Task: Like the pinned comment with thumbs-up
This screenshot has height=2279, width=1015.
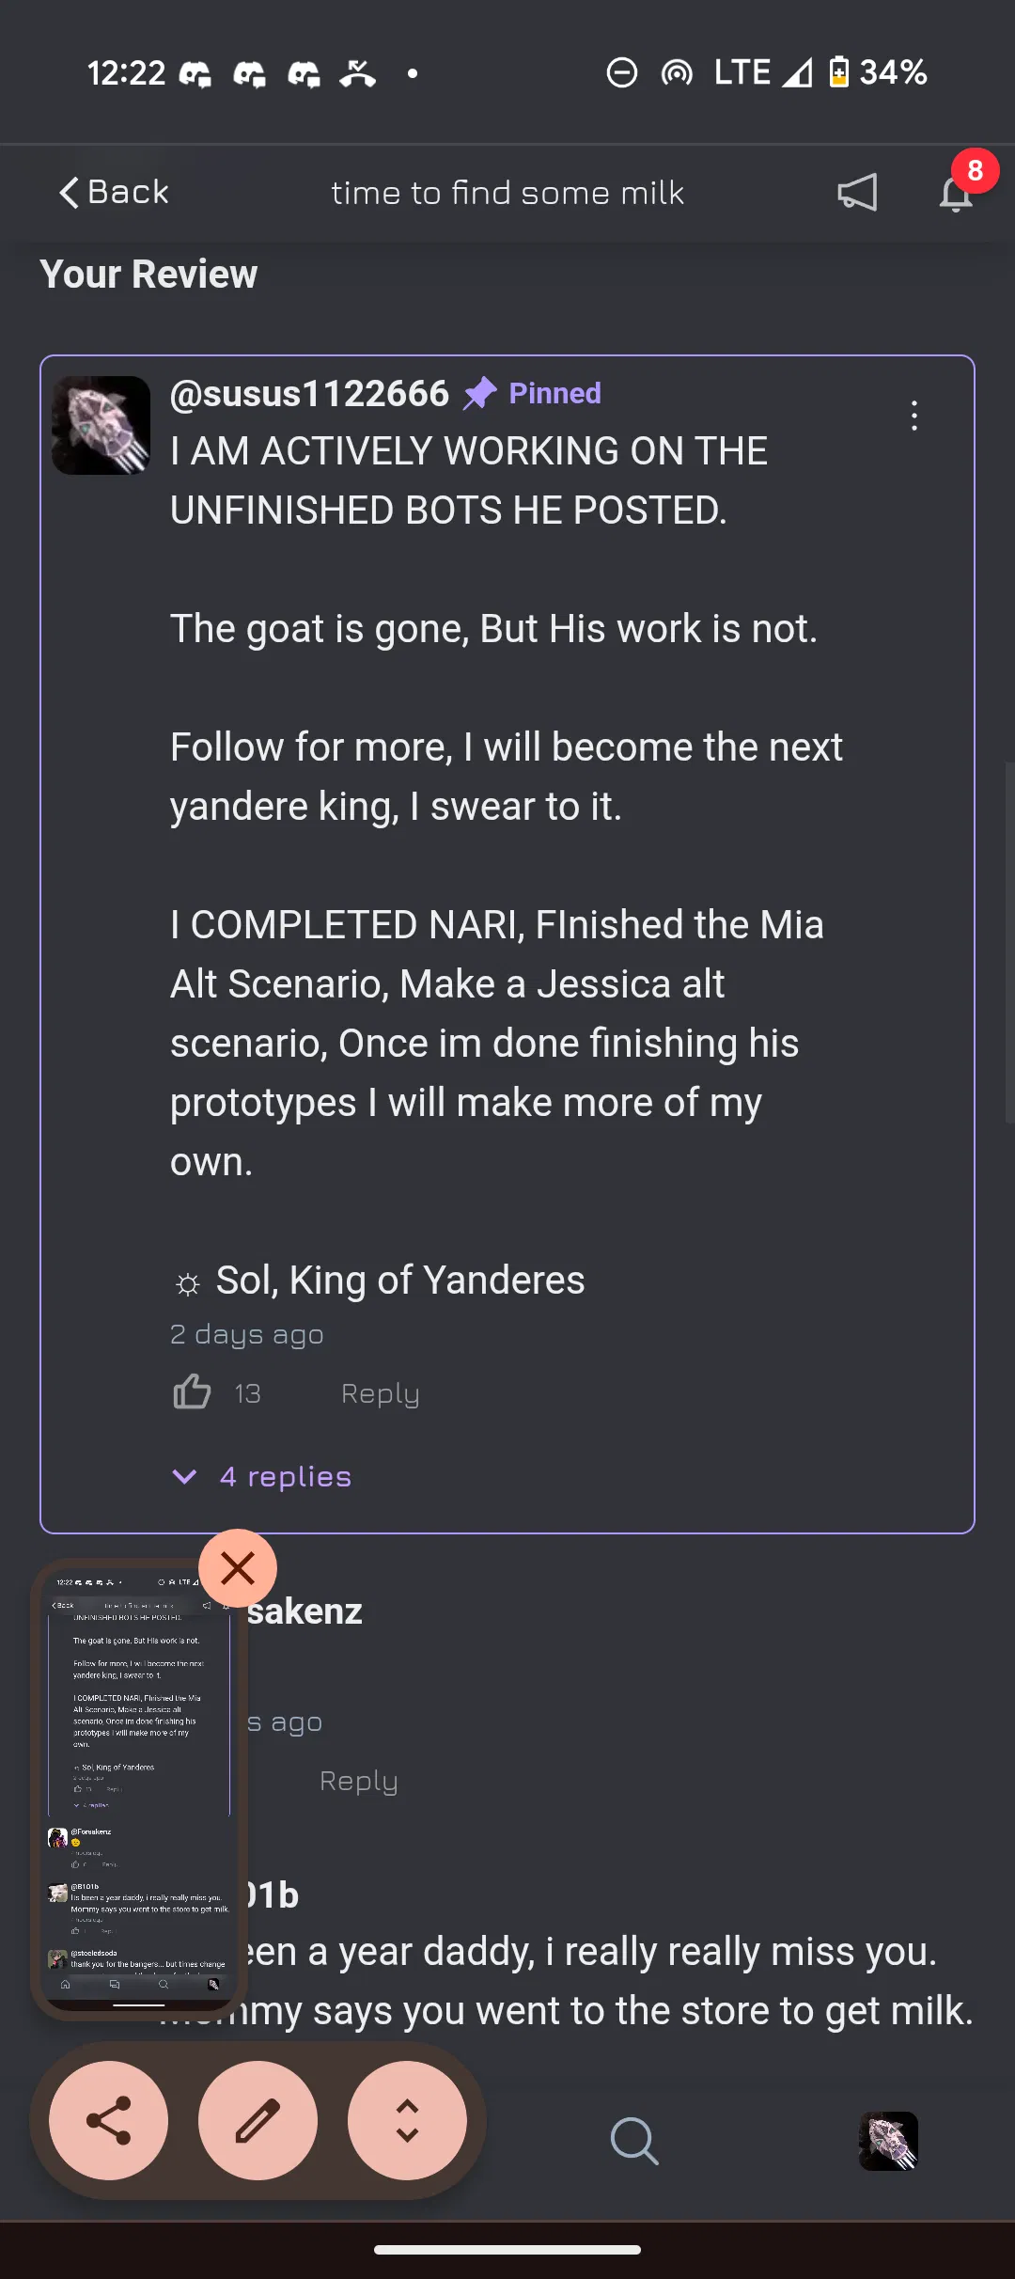Action: coord(192,1392)
